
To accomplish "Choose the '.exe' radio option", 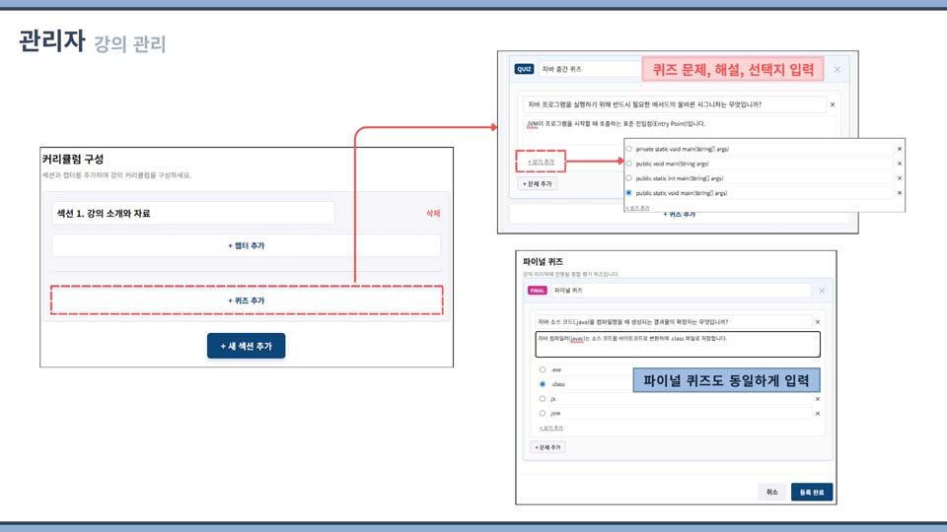I will (543, 369).
